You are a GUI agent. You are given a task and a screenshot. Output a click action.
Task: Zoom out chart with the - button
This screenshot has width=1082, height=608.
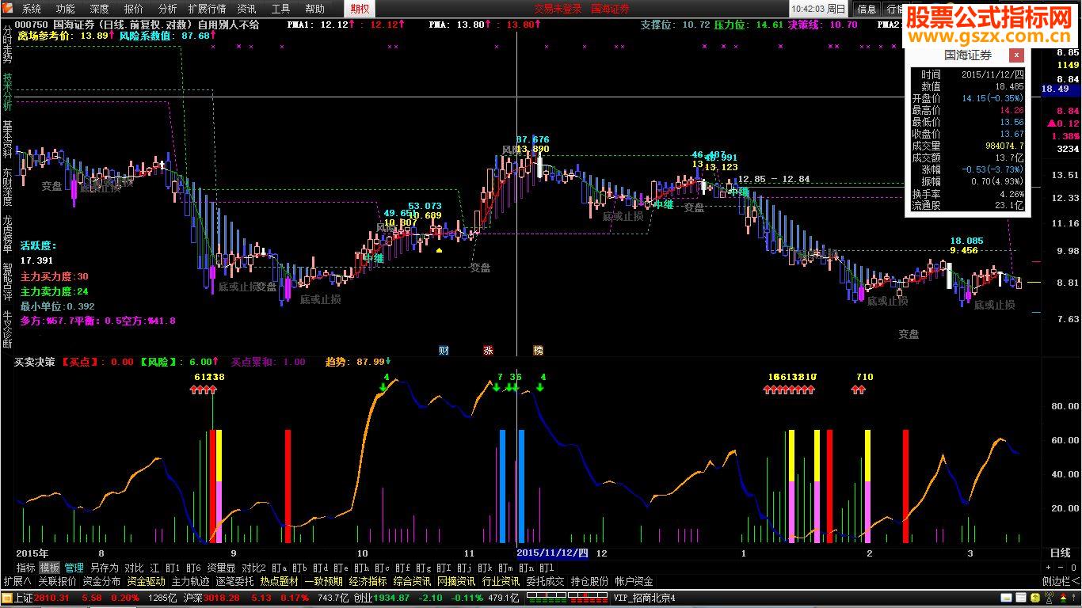(x=1061, y=568)
